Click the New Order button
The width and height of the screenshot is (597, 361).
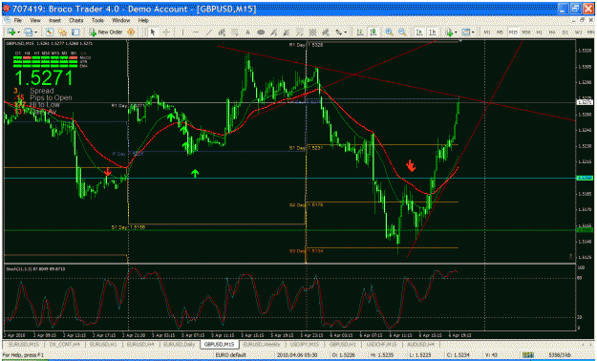pos(105,32)
